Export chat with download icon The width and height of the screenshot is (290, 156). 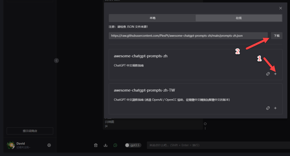pos(106,145)
